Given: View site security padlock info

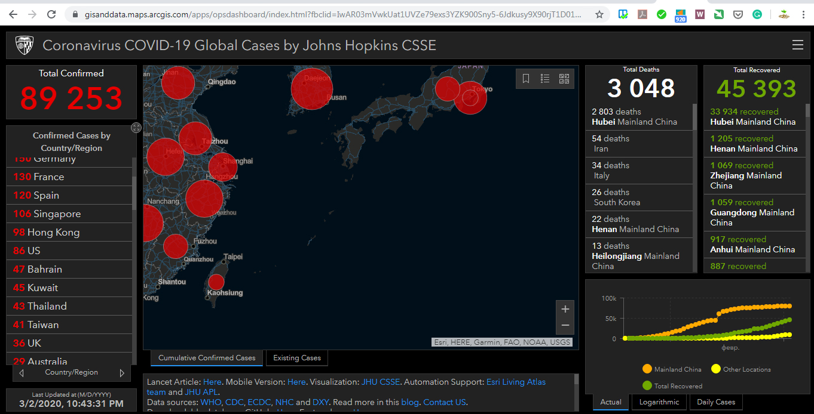Looking at the screenshot, I should click(75, 14).
